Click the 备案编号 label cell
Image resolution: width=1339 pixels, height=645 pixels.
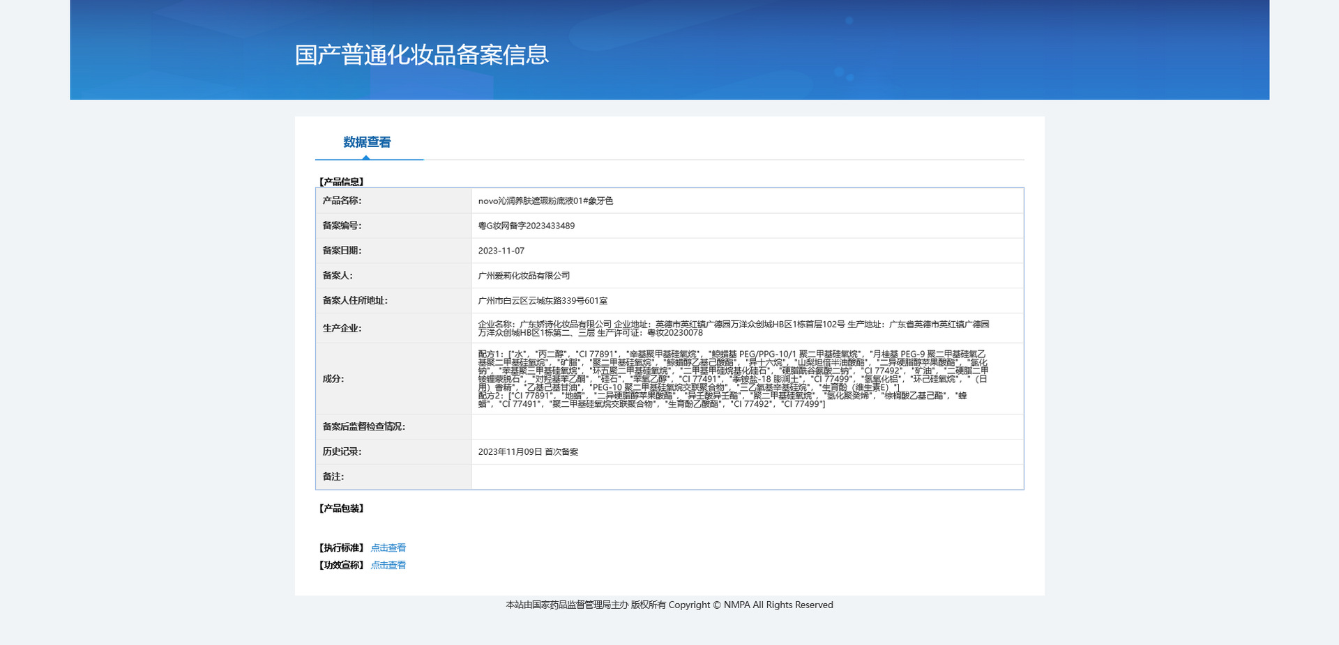(x=393, y=226)
